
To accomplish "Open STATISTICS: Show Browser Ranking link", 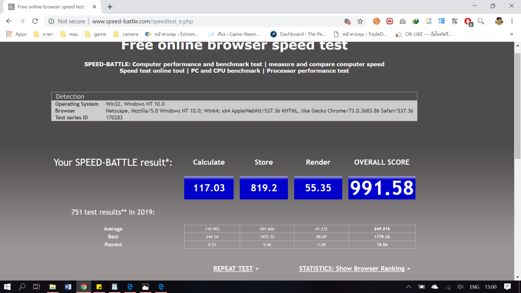I will pos(352,269).
